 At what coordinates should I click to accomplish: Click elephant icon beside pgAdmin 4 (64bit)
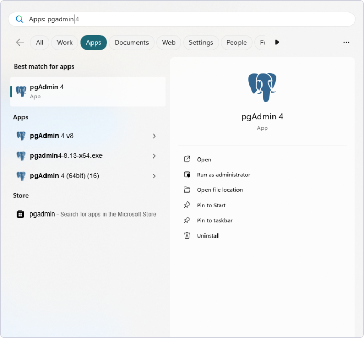click(21, 176)
